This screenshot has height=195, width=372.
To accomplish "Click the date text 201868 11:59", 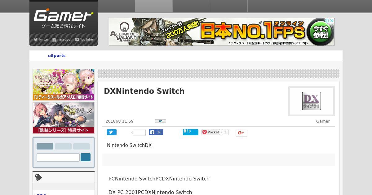I will 119,121.
